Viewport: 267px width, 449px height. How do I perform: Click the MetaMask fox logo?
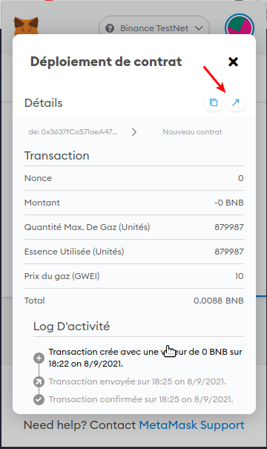click(26, 26)
